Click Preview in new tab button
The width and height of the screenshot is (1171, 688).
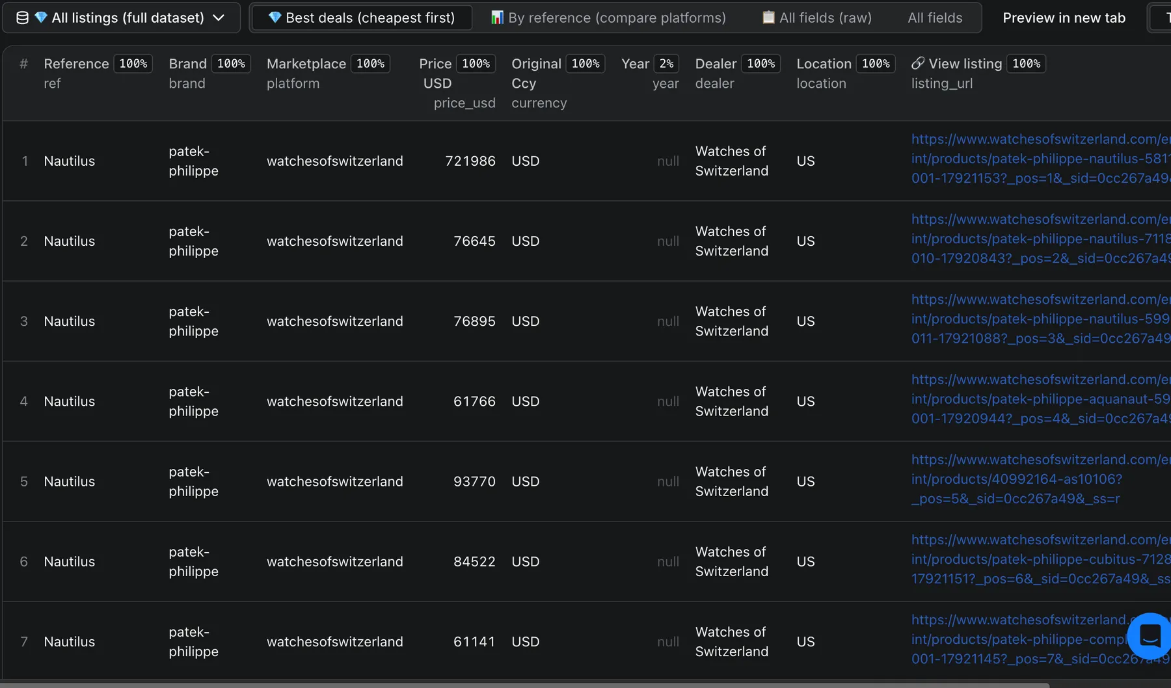(1064, 18)
